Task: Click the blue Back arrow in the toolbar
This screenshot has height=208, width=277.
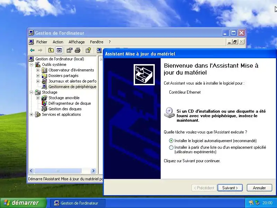Action: coord(32,50)
